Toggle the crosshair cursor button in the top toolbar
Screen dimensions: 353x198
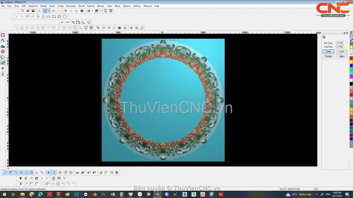pos(39,11)
